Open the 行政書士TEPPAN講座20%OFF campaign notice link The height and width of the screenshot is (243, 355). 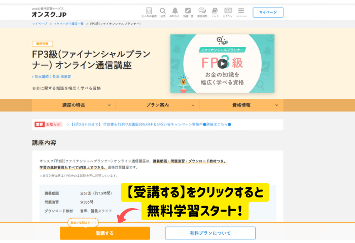151,125
